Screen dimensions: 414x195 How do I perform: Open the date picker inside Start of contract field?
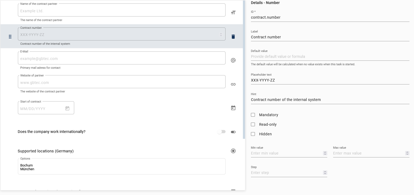pos(67,108)
